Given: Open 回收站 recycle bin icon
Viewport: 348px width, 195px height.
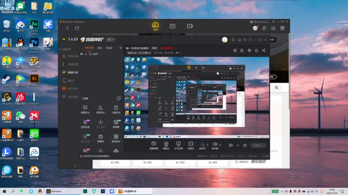Looking at the screenshot, I should [x=7, y=26].
